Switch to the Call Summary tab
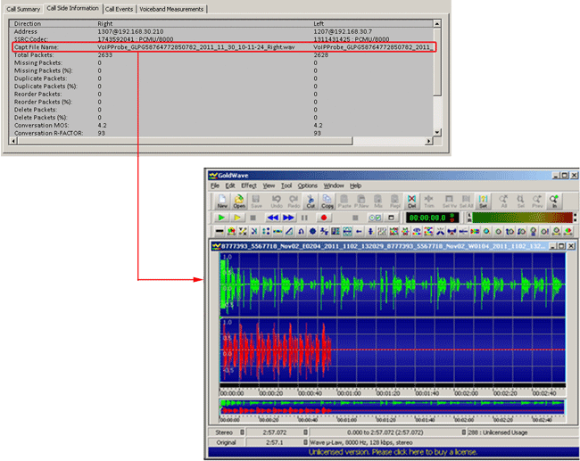Viewport: 580px width, 461px height. coord(23,9)
